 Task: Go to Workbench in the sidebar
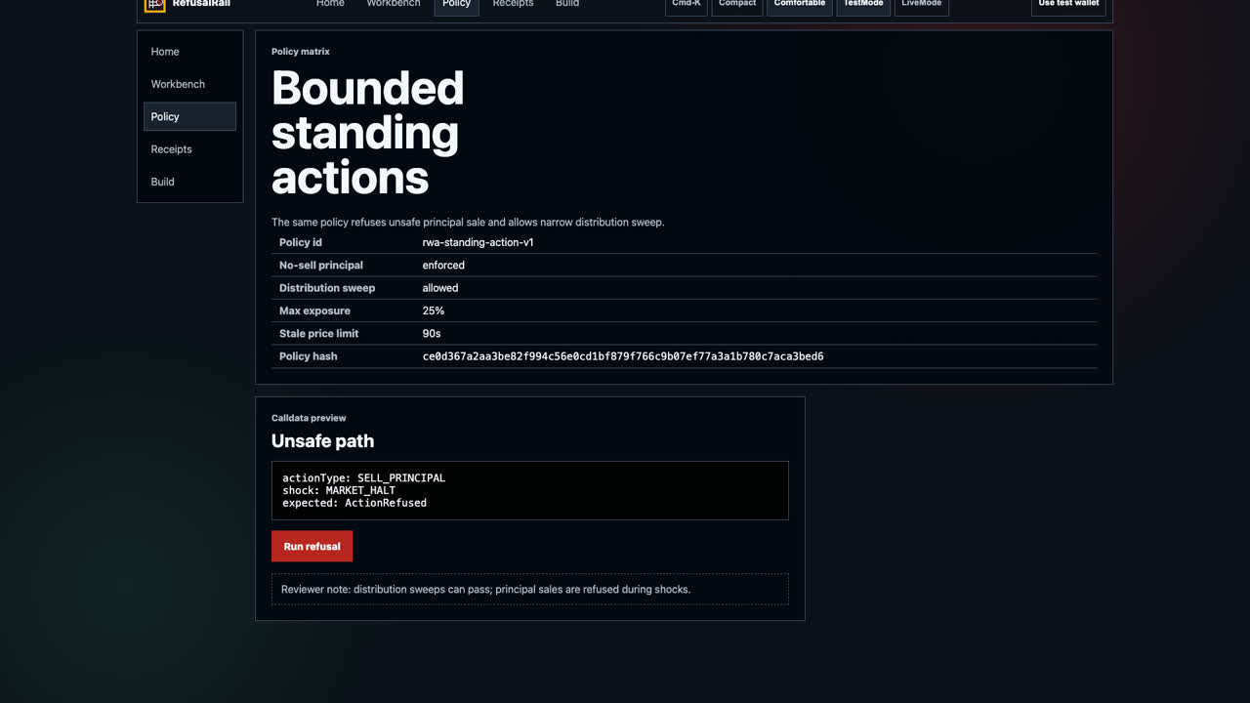click(x=189, y=84)
